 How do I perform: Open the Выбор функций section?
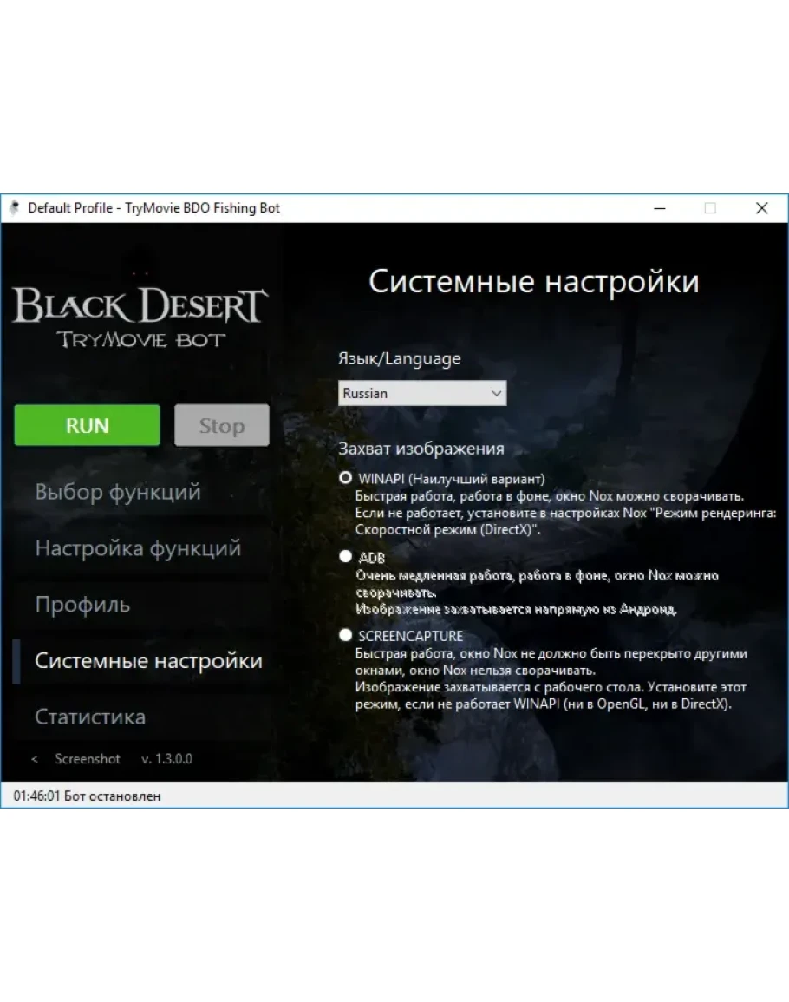pyautogui.click(x=118, y=492)
